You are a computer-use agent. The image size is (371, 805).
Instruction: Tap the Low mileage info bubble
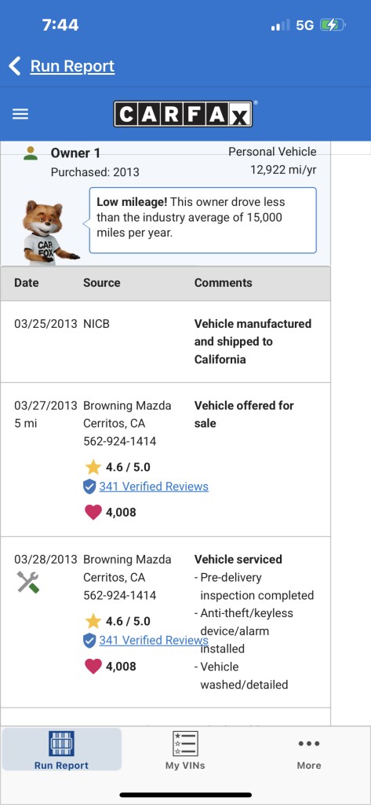pos(203,220)
